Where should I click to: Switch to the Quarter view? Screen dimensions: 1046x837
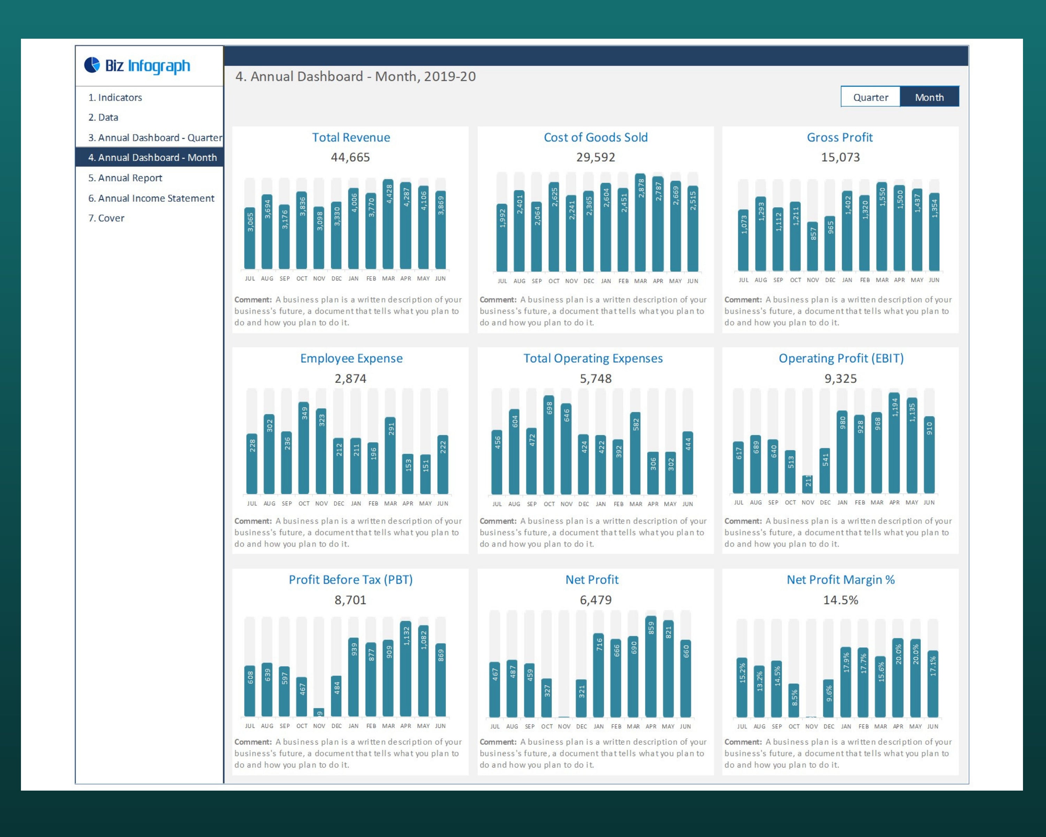pyautogui.click(x=870, y=97)
